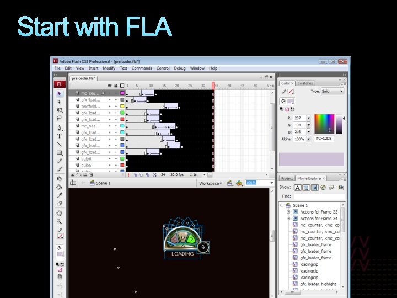Select the Pencil tool

pyautogui.click(x=59, y=161)
